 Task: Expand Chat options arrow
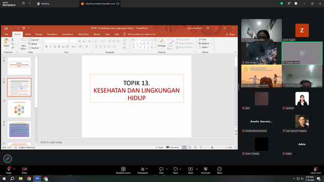167,169
